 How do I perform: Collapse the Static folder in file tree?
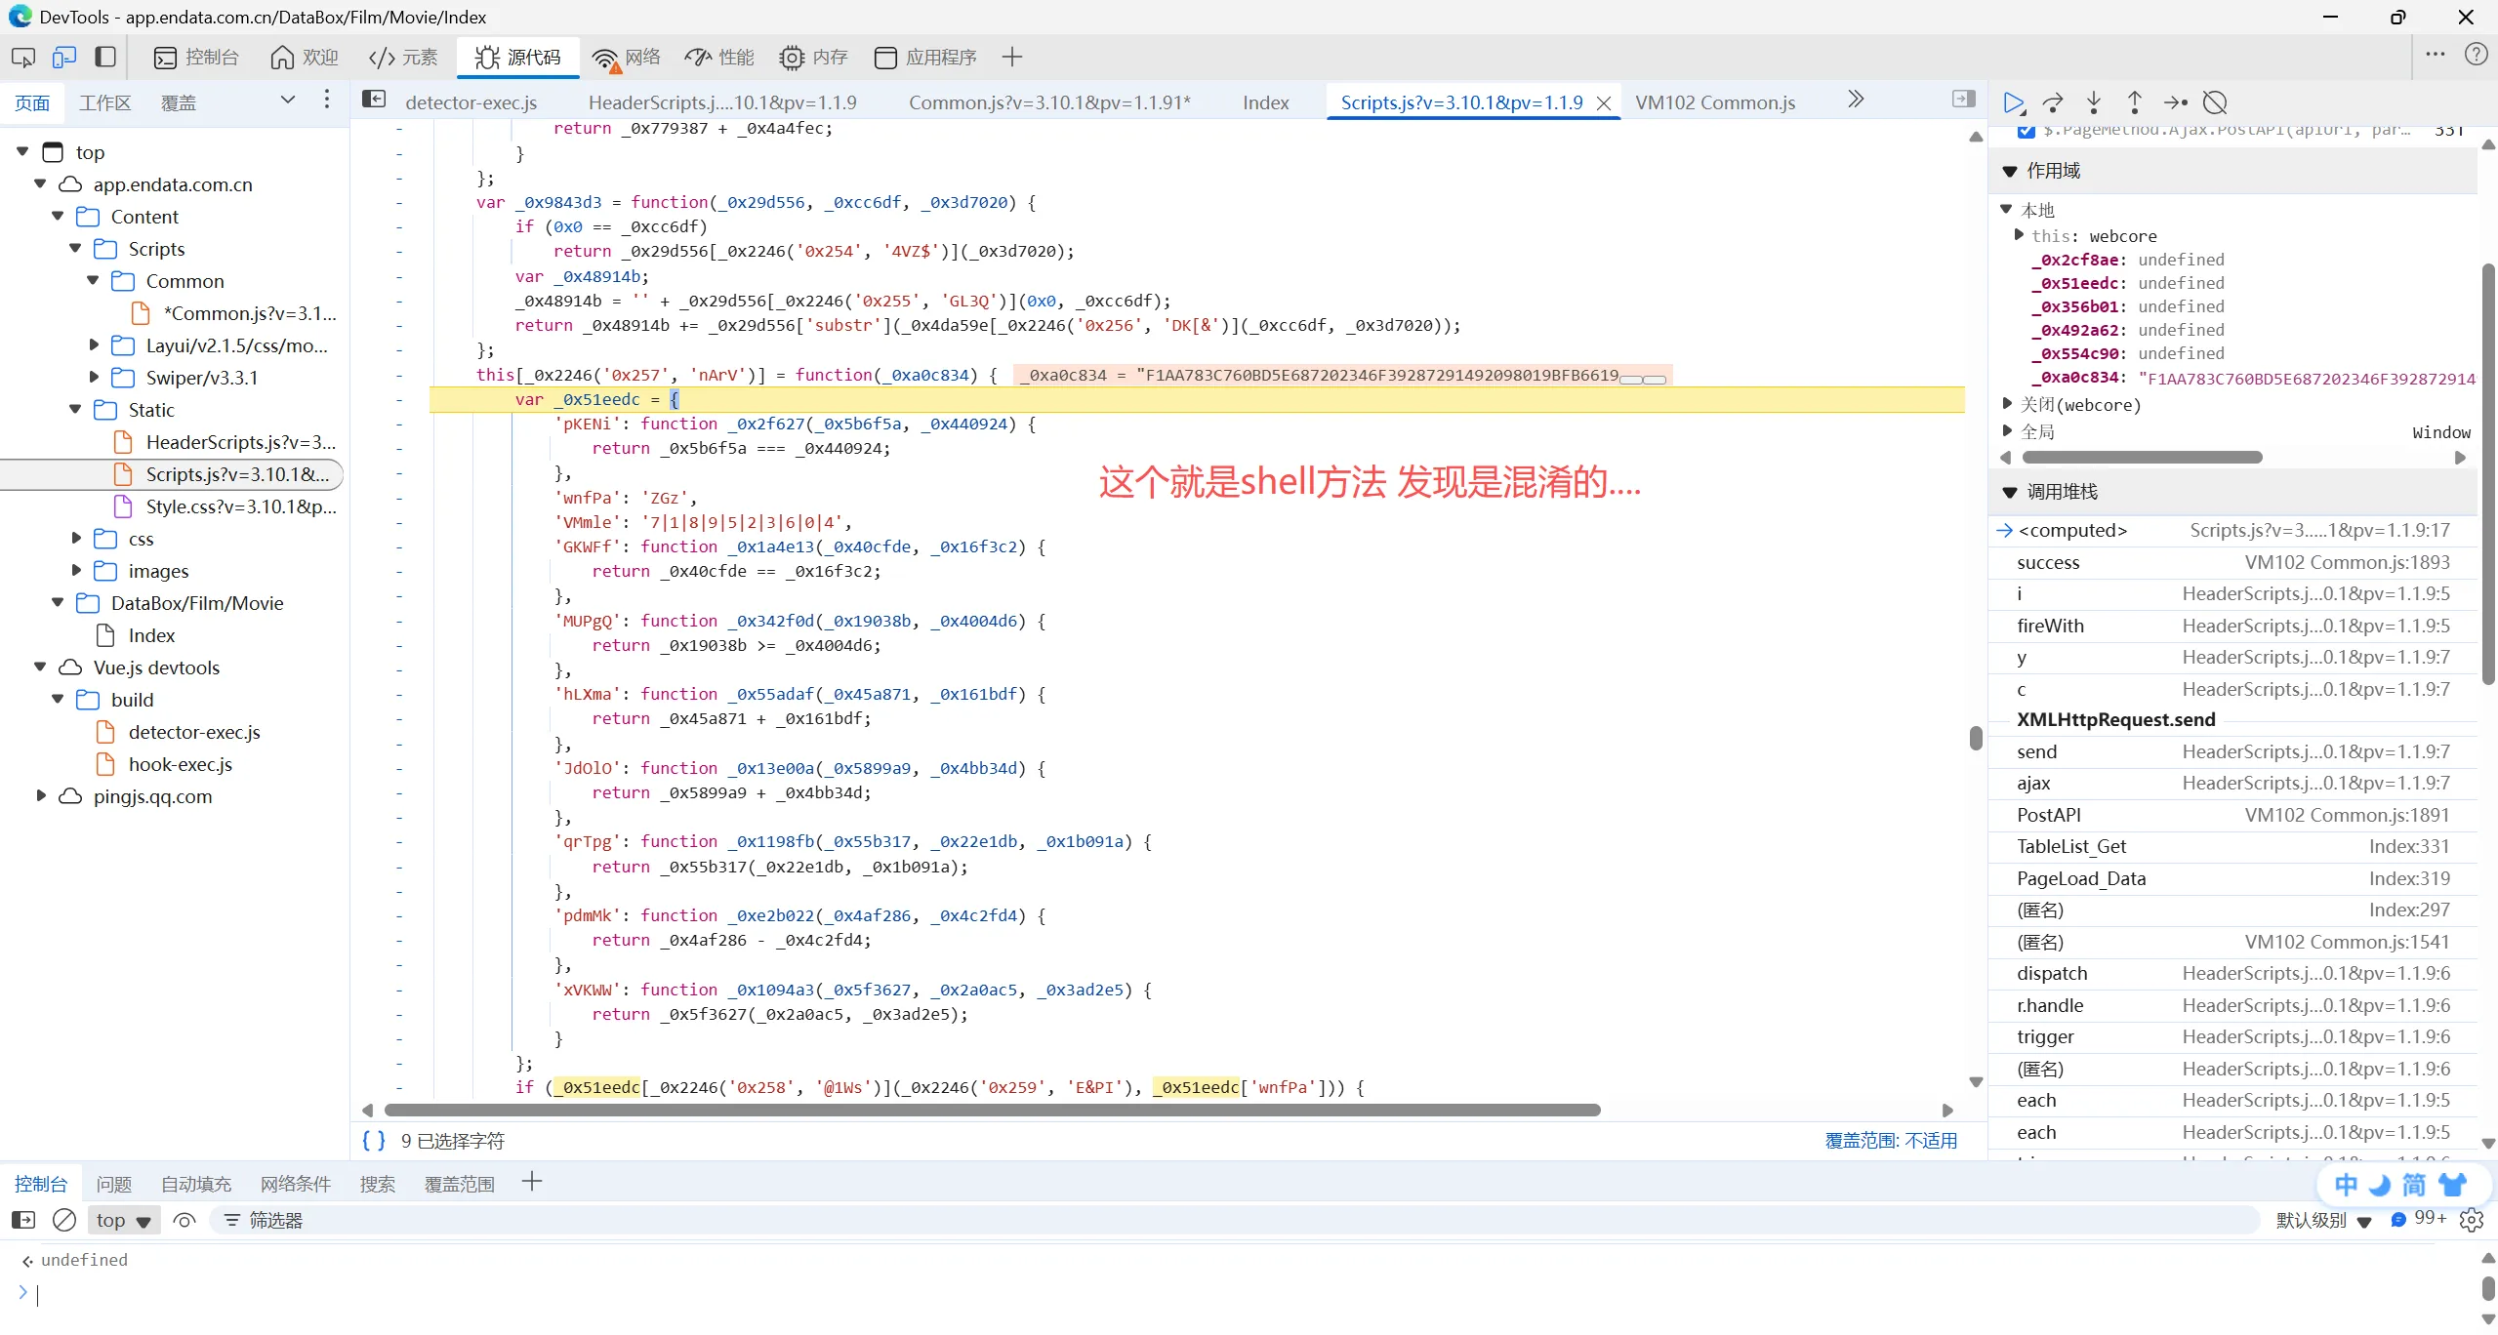[76, 410]
